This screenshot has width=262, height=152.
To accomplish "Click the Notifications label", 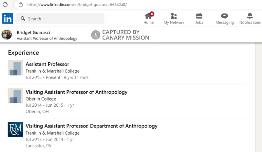I will [x=250, y=23].
